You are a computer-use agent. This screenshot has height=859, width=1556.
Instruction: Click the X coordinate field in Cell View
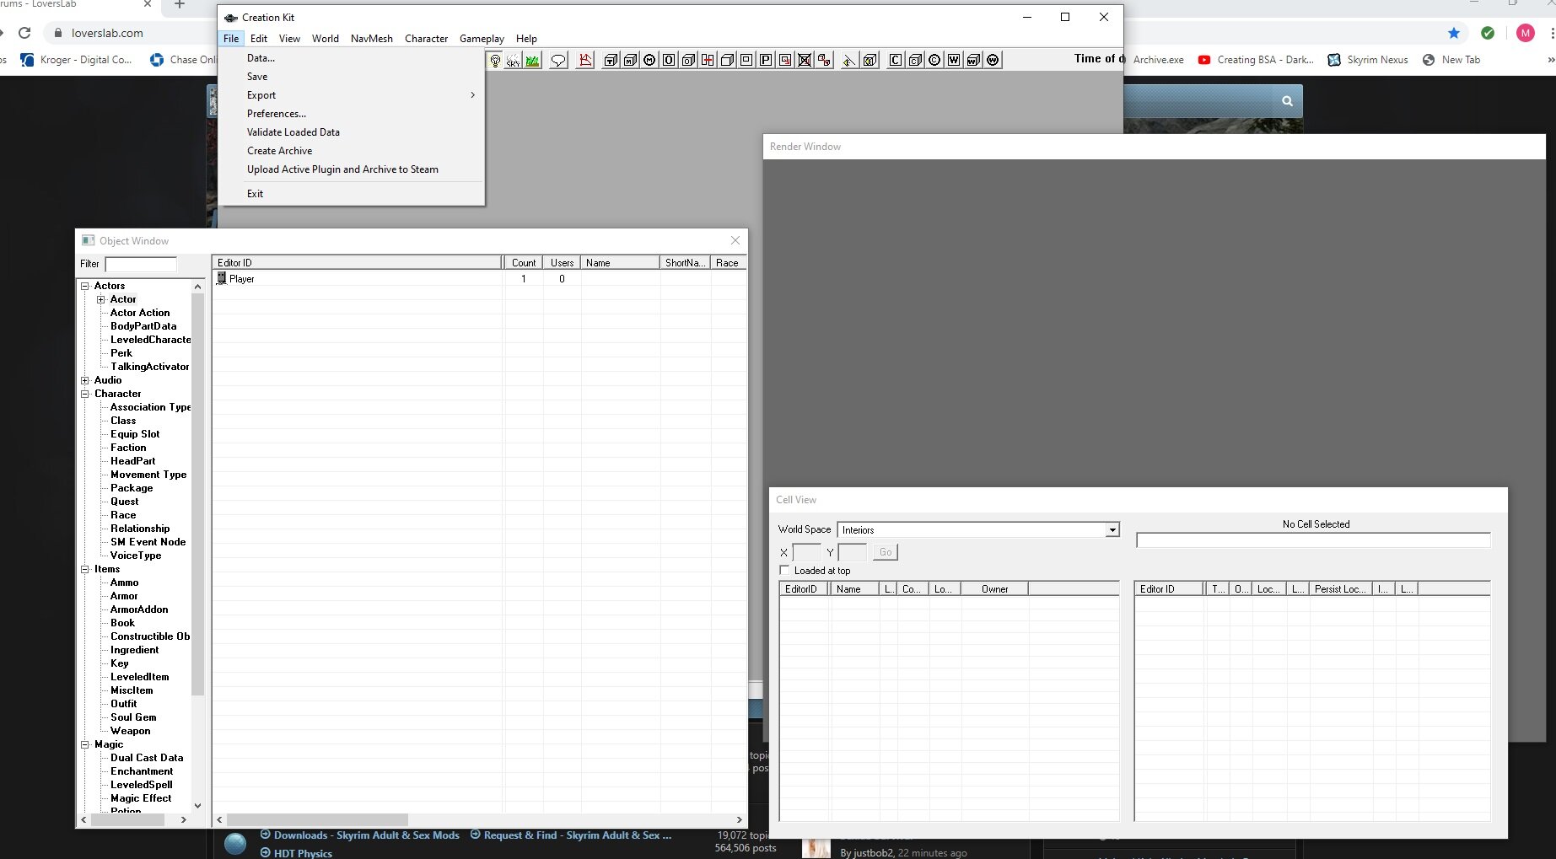click(x=807, y=552)
